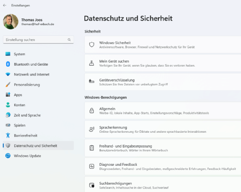Click the Datenschutz und Sicherheit shield icon
The width and height of the screenshot is (241, 192).
[x=8, y=146]
